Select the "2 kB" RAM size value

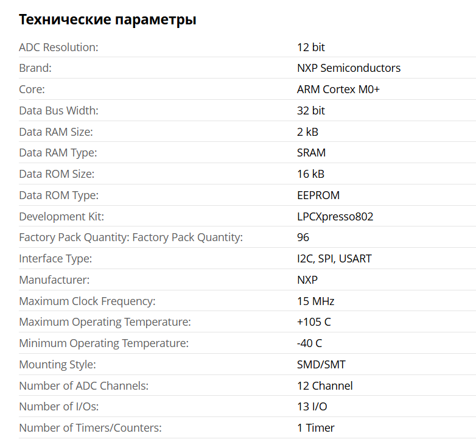point(307,132)
